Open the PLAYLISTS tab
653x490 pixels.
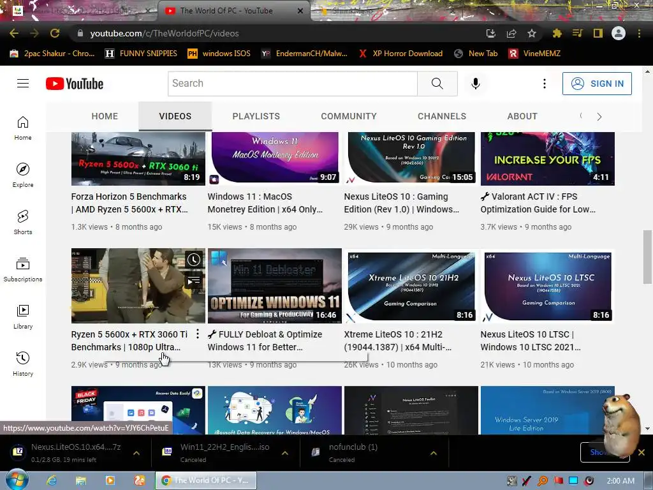pyautogui.click(x=256, y=116)
